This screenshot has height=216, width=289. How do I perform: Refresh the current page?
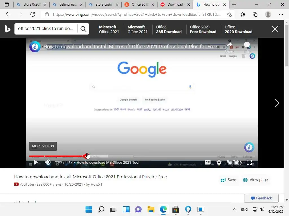(33, 14)
